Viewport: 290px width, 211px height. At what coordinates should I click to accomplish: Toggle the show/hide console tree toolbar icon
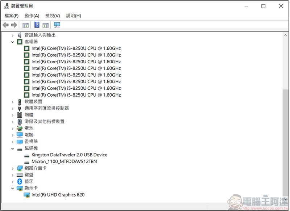[x=25, y=25]
